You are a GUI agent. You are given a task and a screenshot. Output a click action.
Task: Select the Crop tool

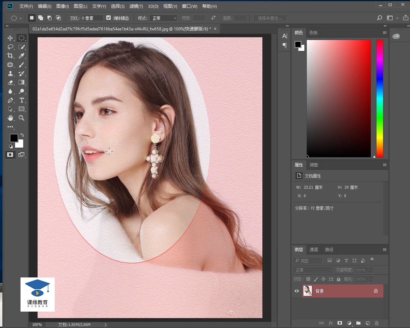pyautogui.click(x=10, y=56)
